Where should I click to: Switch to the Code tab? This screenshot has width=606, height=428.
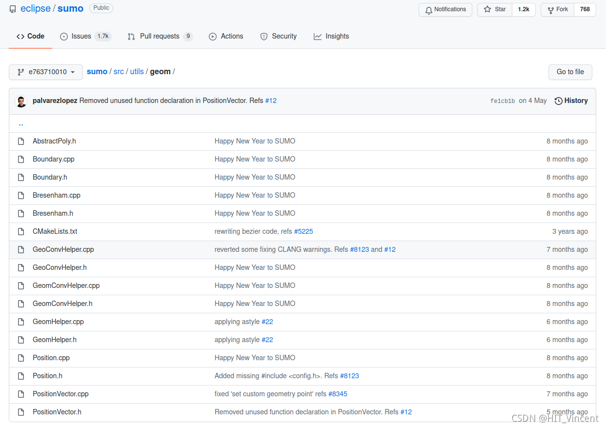point(30,36)
